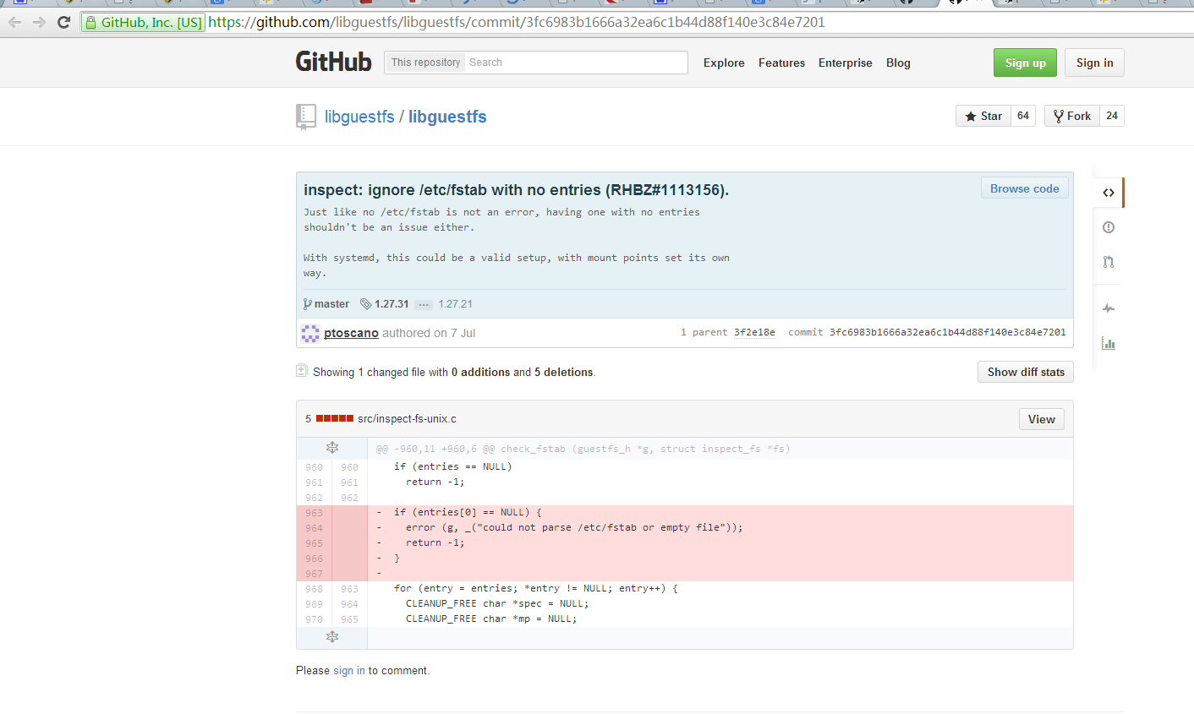Click the browser forward arrow
The height and width of the screenshot is (714, 1194).
point(39,22)
